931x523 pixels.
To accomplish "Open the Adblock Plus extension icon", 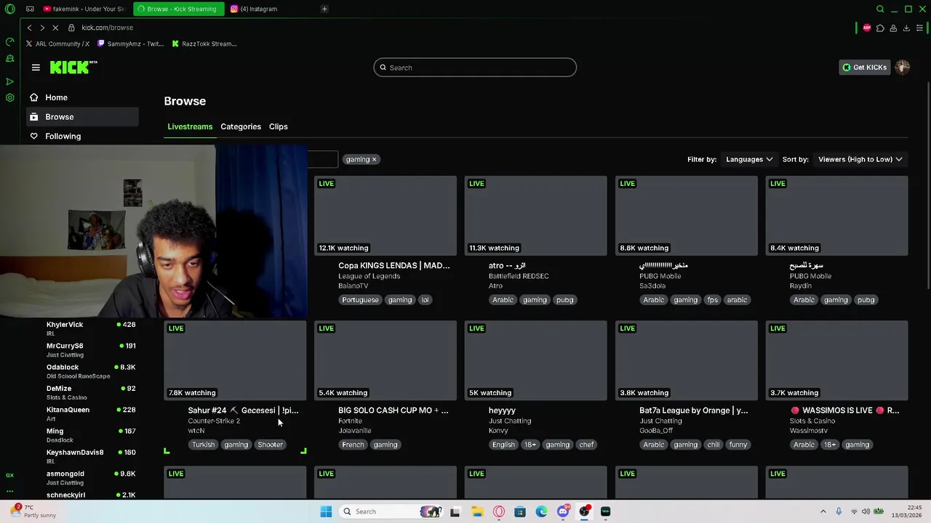I will 867,28.
